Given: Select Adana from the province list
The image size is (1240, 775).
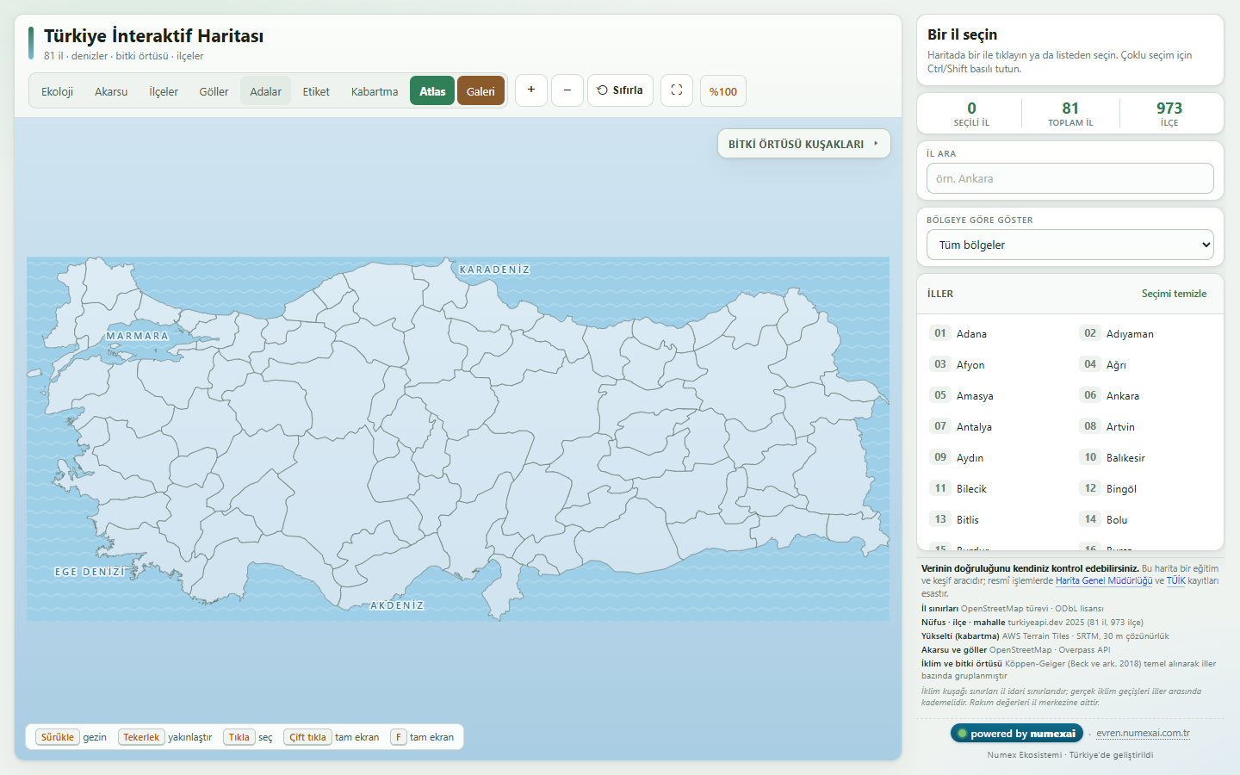Looking at the screenshot, I should (x=995, y=333).
